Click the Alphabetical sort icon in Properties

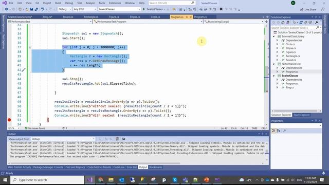[279, 131]
